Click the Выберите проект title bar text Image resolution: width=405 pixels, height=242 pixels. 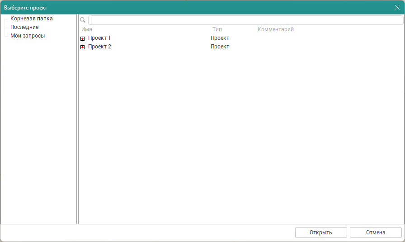(x=25, y=8)
